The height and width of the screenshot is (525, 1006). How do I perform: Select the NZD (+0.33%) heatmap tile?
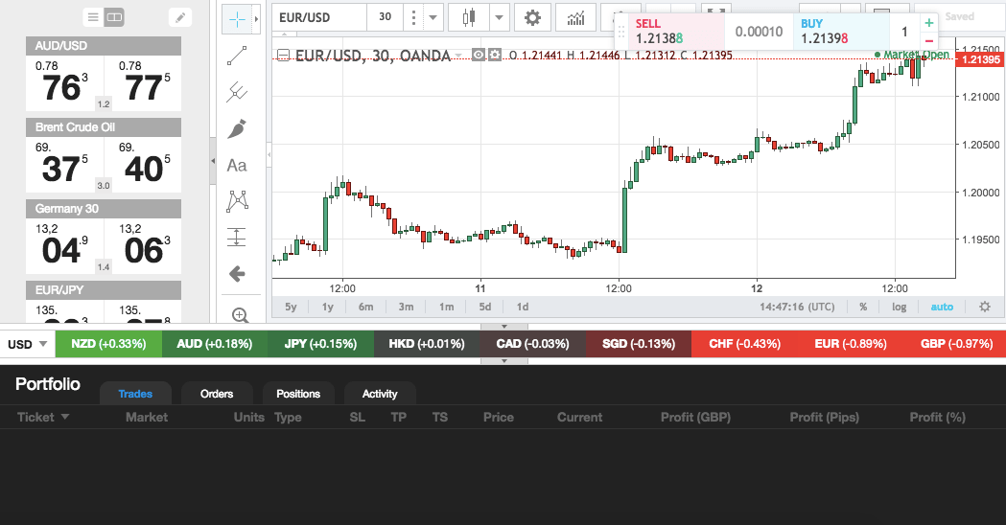[108, 344]
